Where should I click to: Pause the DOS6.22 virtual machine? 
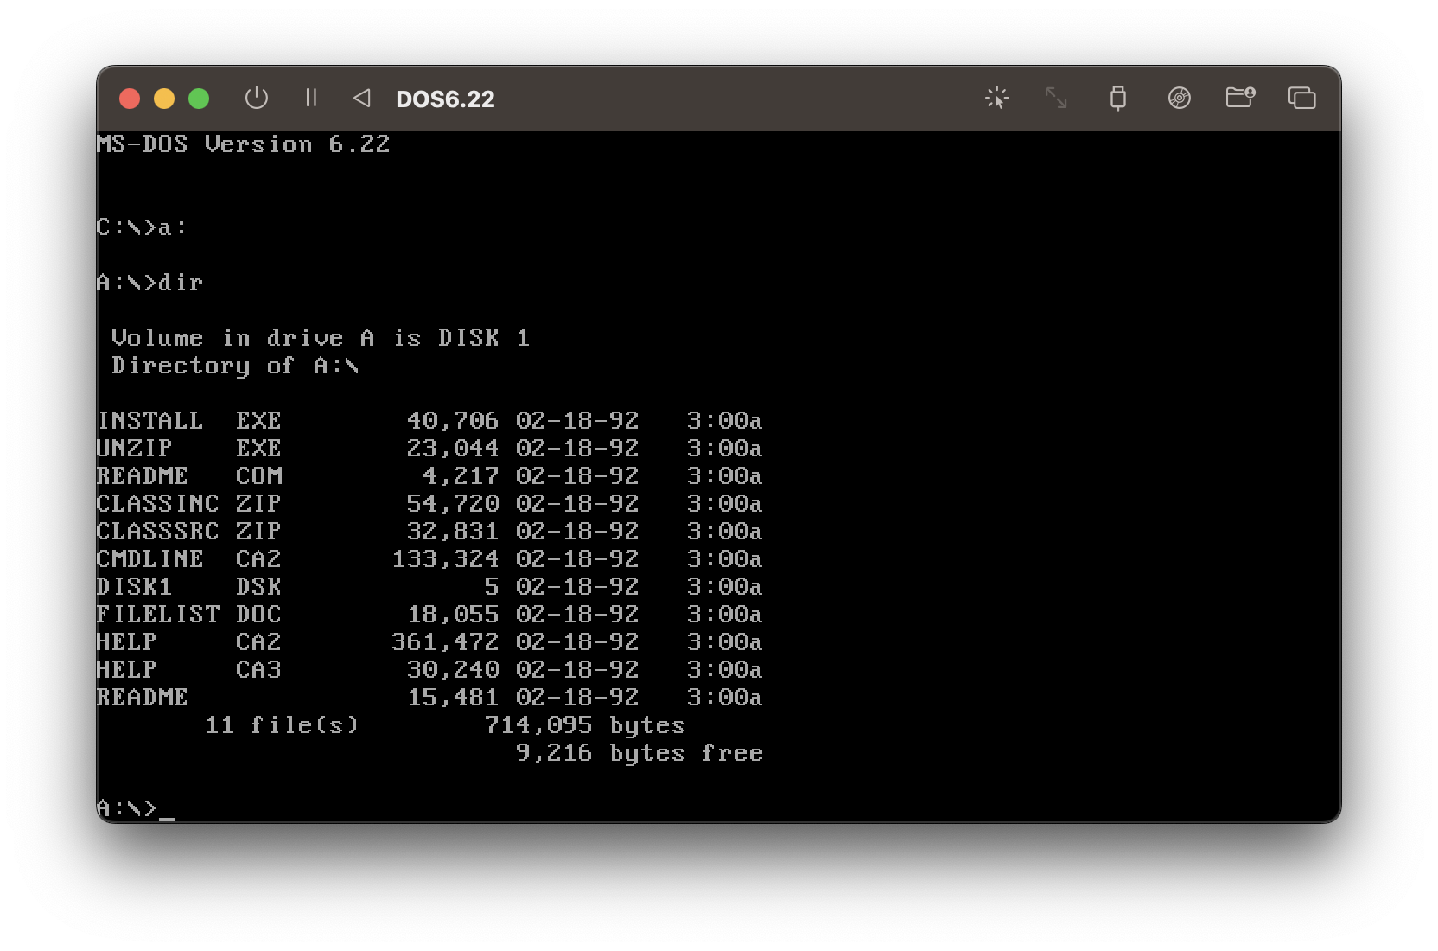(311, 98)
